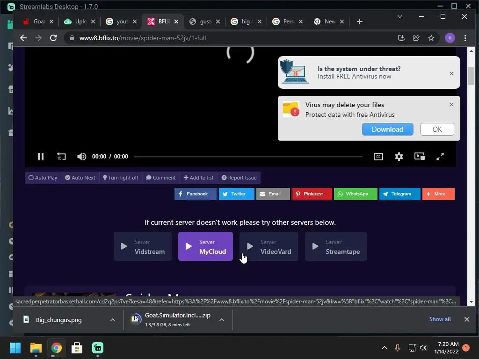Open File Explorer from taskbar
The width and height of the screenshot is (479, 359).
[x=36, y=348]
